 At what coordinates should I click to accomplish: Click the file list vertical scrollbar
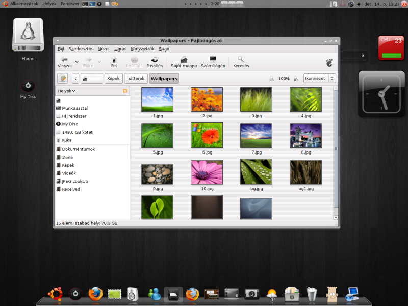point(335,148)
